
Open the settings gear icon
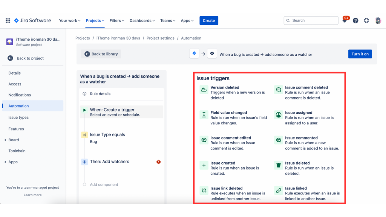click(x=366, y=20)
